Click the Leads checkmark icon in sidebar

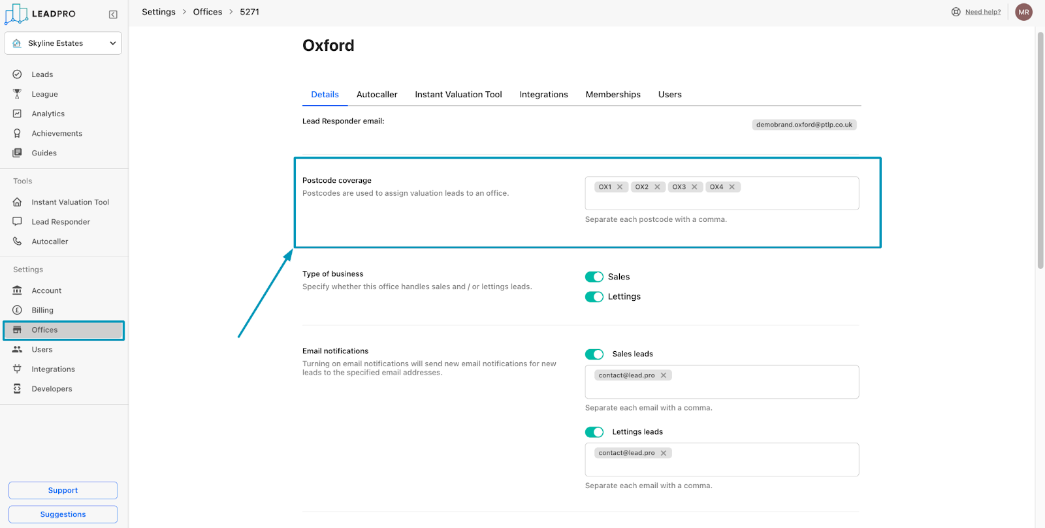click(x=18, y=74)
